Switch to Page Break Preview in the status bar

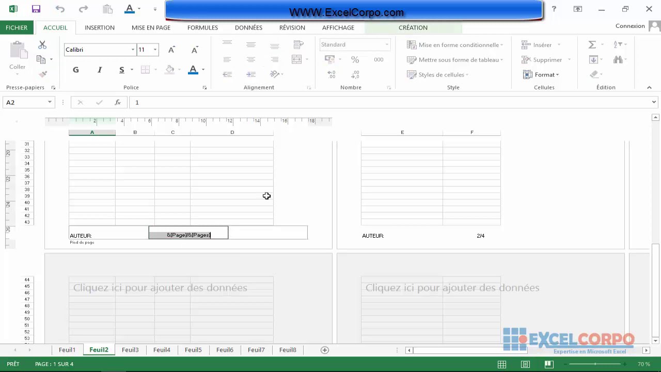click(549, 364)
